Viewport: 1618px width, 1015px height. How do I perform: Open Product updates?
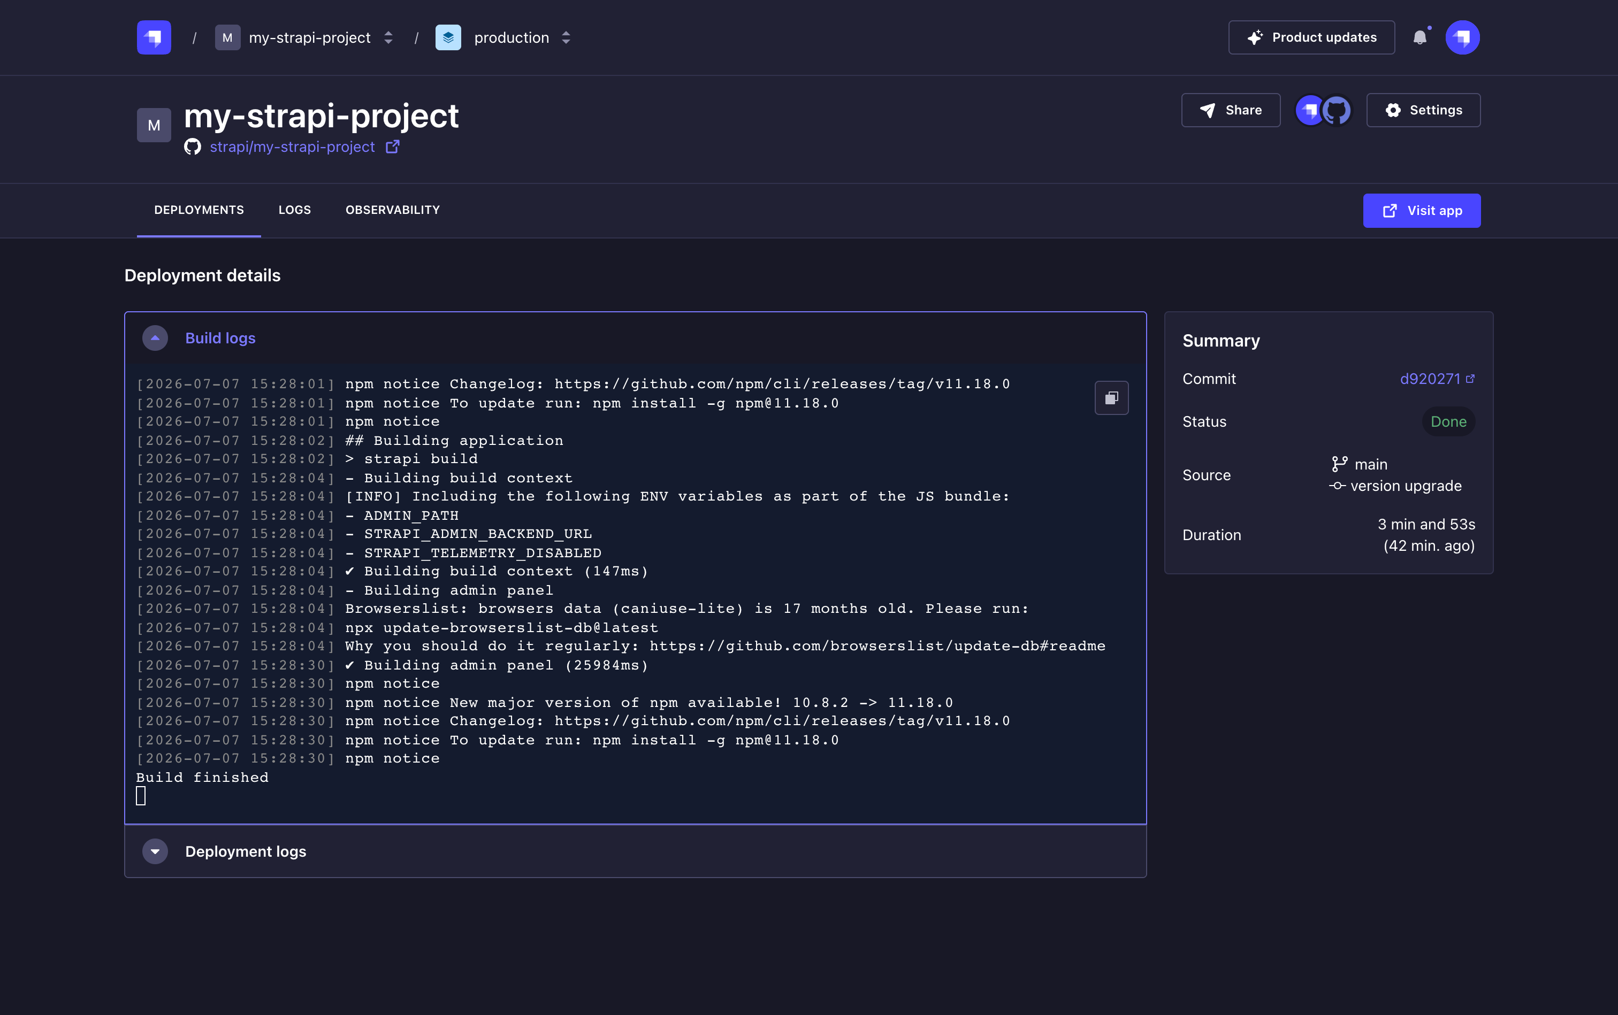click(1311, 37)
